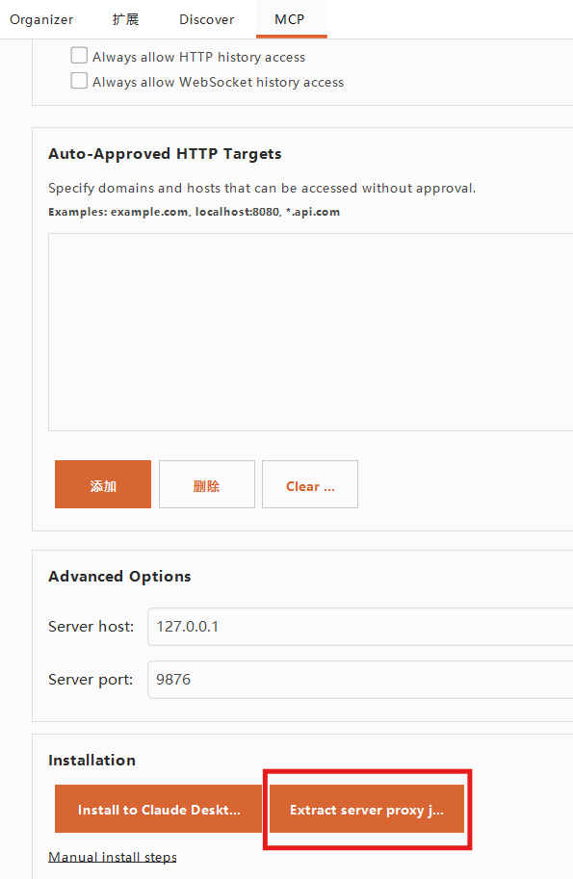573x879 pixels.
Task: Click the 'Specify domains and hosts' description
Action: pos(262,189)
